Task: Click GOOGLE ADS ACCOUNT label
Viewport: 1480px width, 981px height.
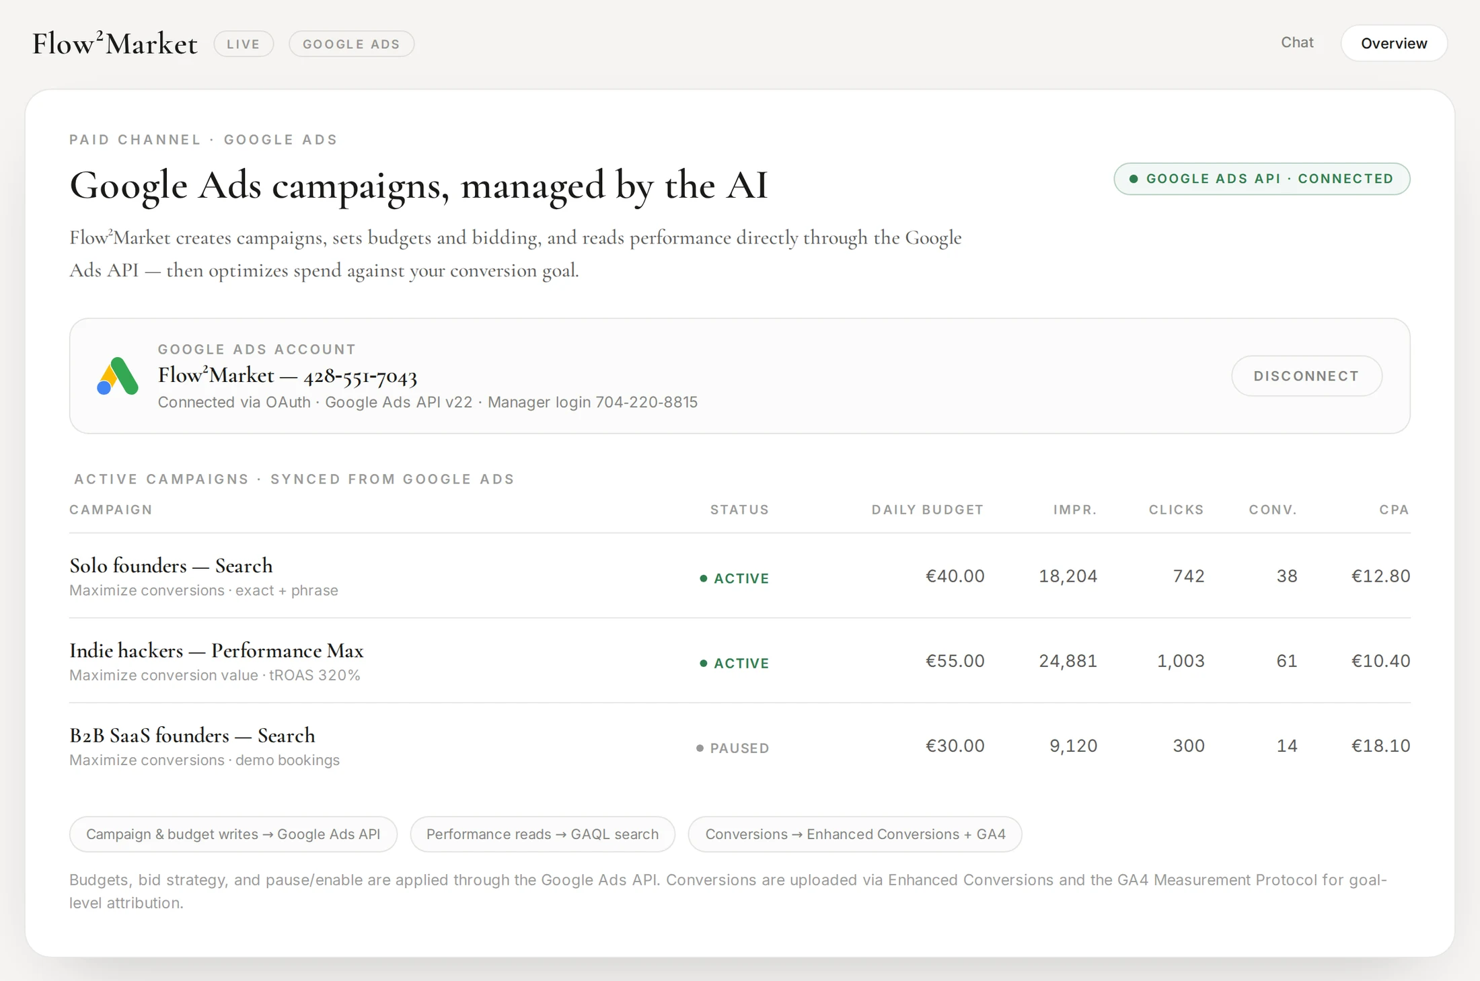Action: (x=257, y=350)
